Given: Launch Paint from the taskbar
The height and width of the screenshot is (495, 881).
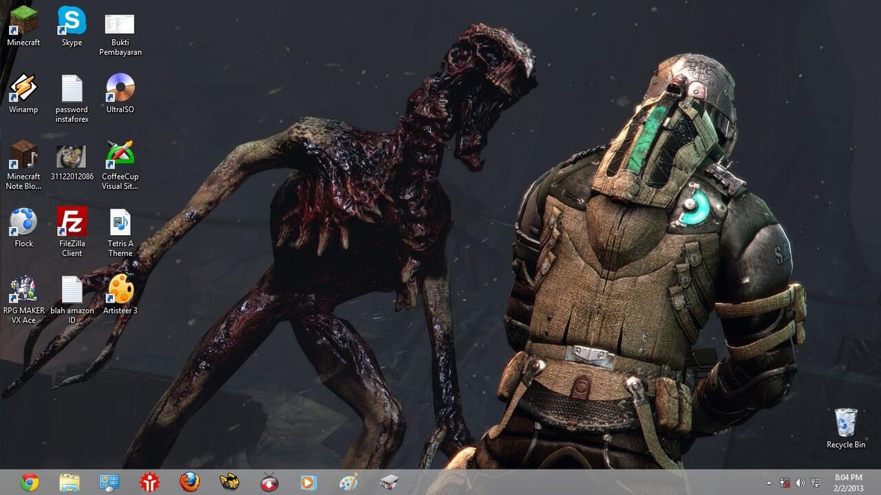Looking at the screenshot, I should 349,483.
